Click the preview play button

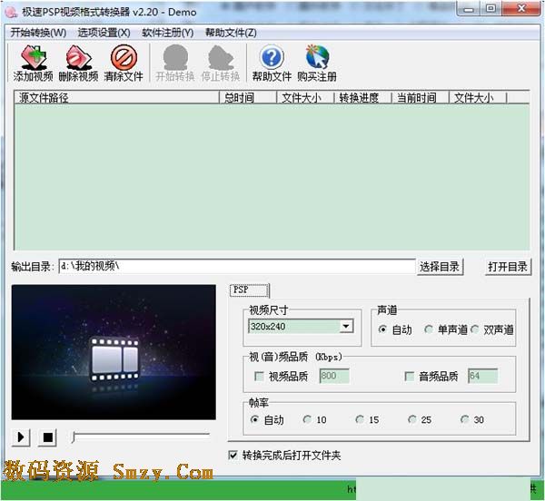coord(21,437)
